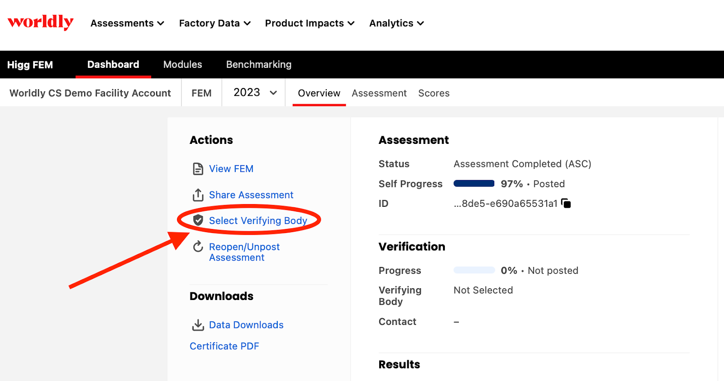Expand the Assessments menu

(x=127, y=23)
